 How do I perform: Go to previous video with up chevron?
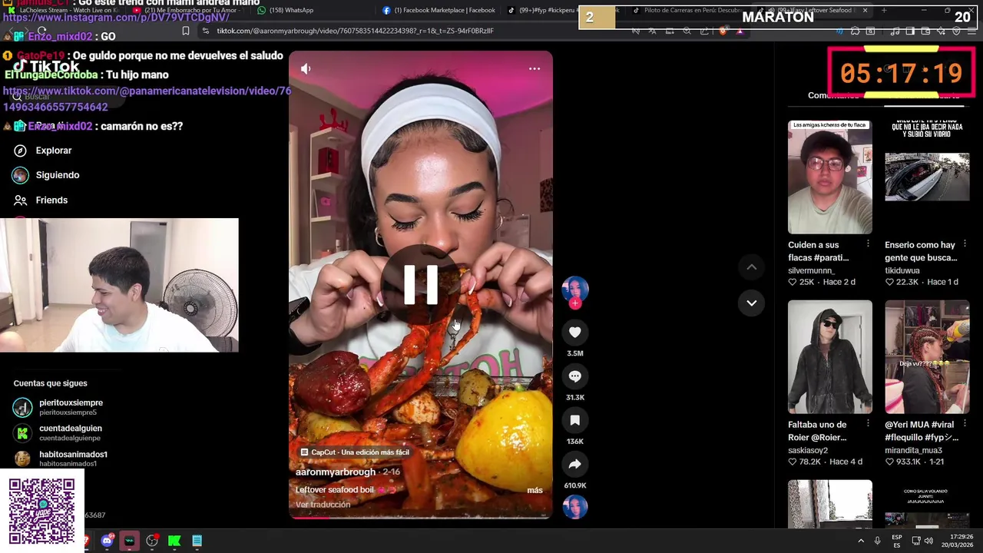tap(752, 267)
